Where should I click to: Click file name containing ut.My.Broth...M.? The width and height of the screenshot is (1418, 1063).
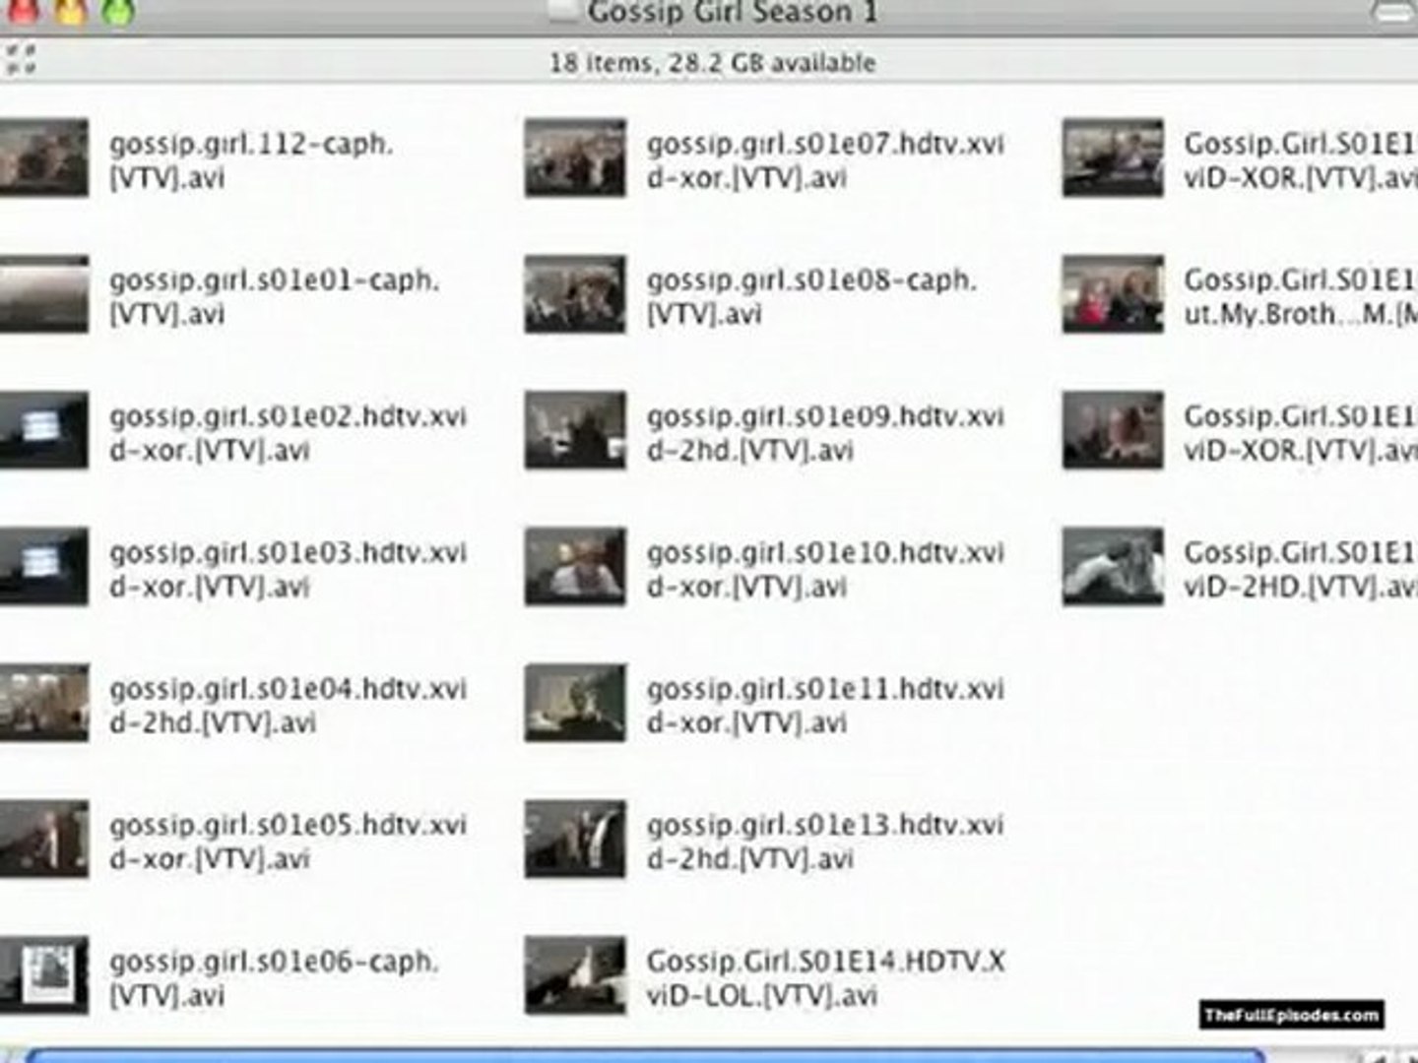coord(1301,296)
